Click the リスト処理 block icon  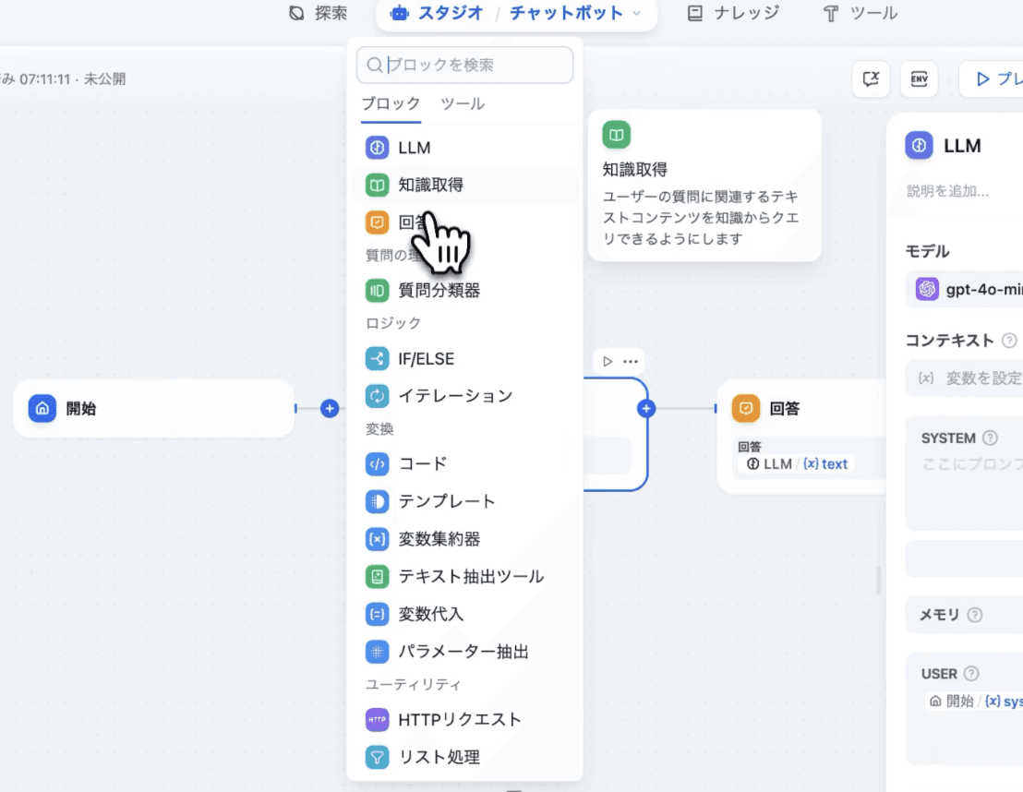pos(377,757)
